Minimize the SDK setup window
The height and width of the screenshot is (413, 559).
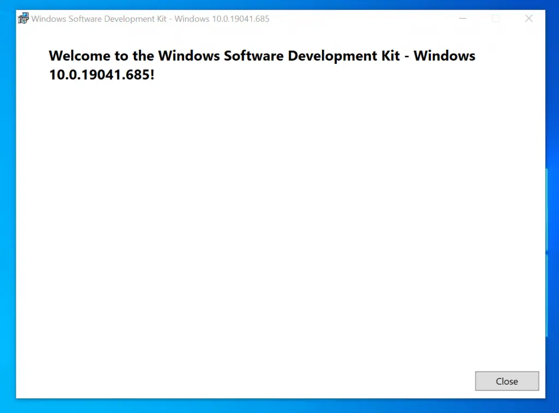pyautogui.click(x=463, y=19)
